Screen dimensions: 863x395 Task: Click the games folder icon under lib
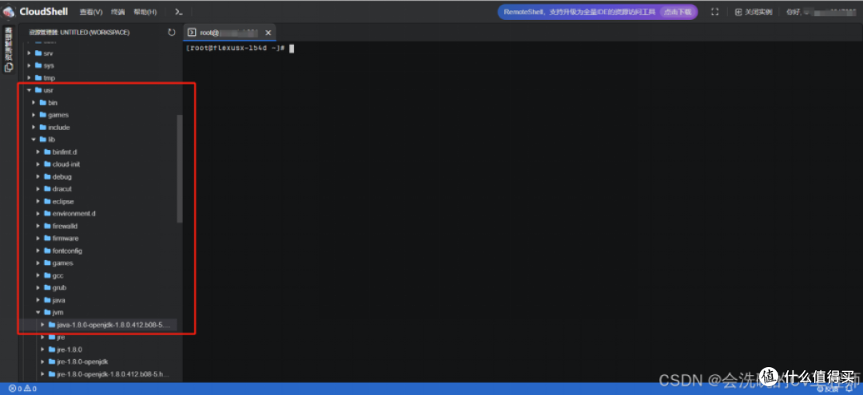click(47, 263)
